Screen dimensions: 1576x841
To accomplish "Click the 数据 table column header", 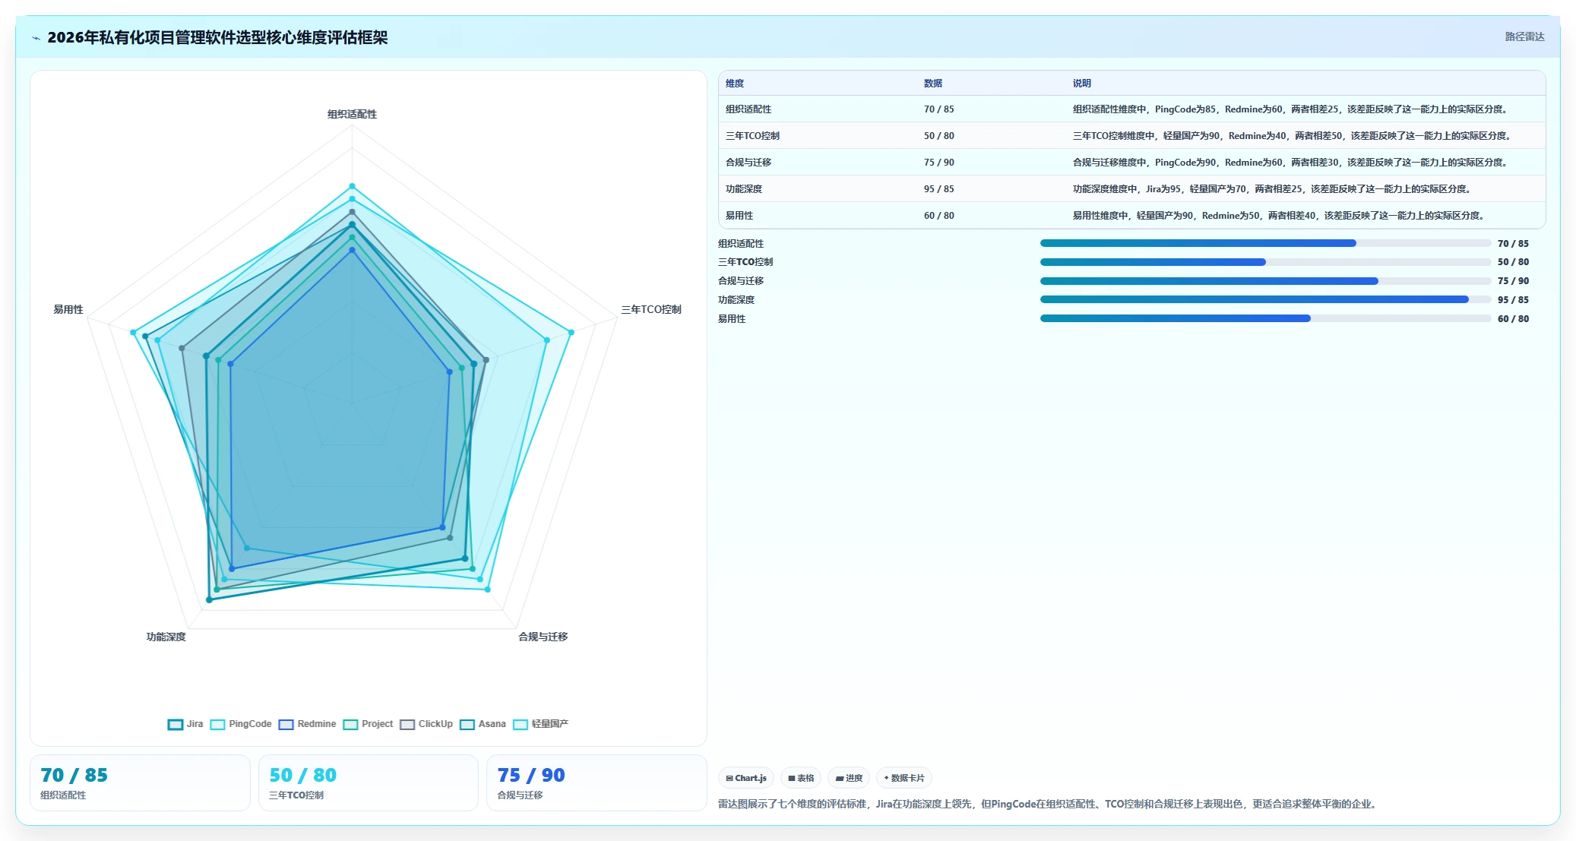I will tap(933, 84).
